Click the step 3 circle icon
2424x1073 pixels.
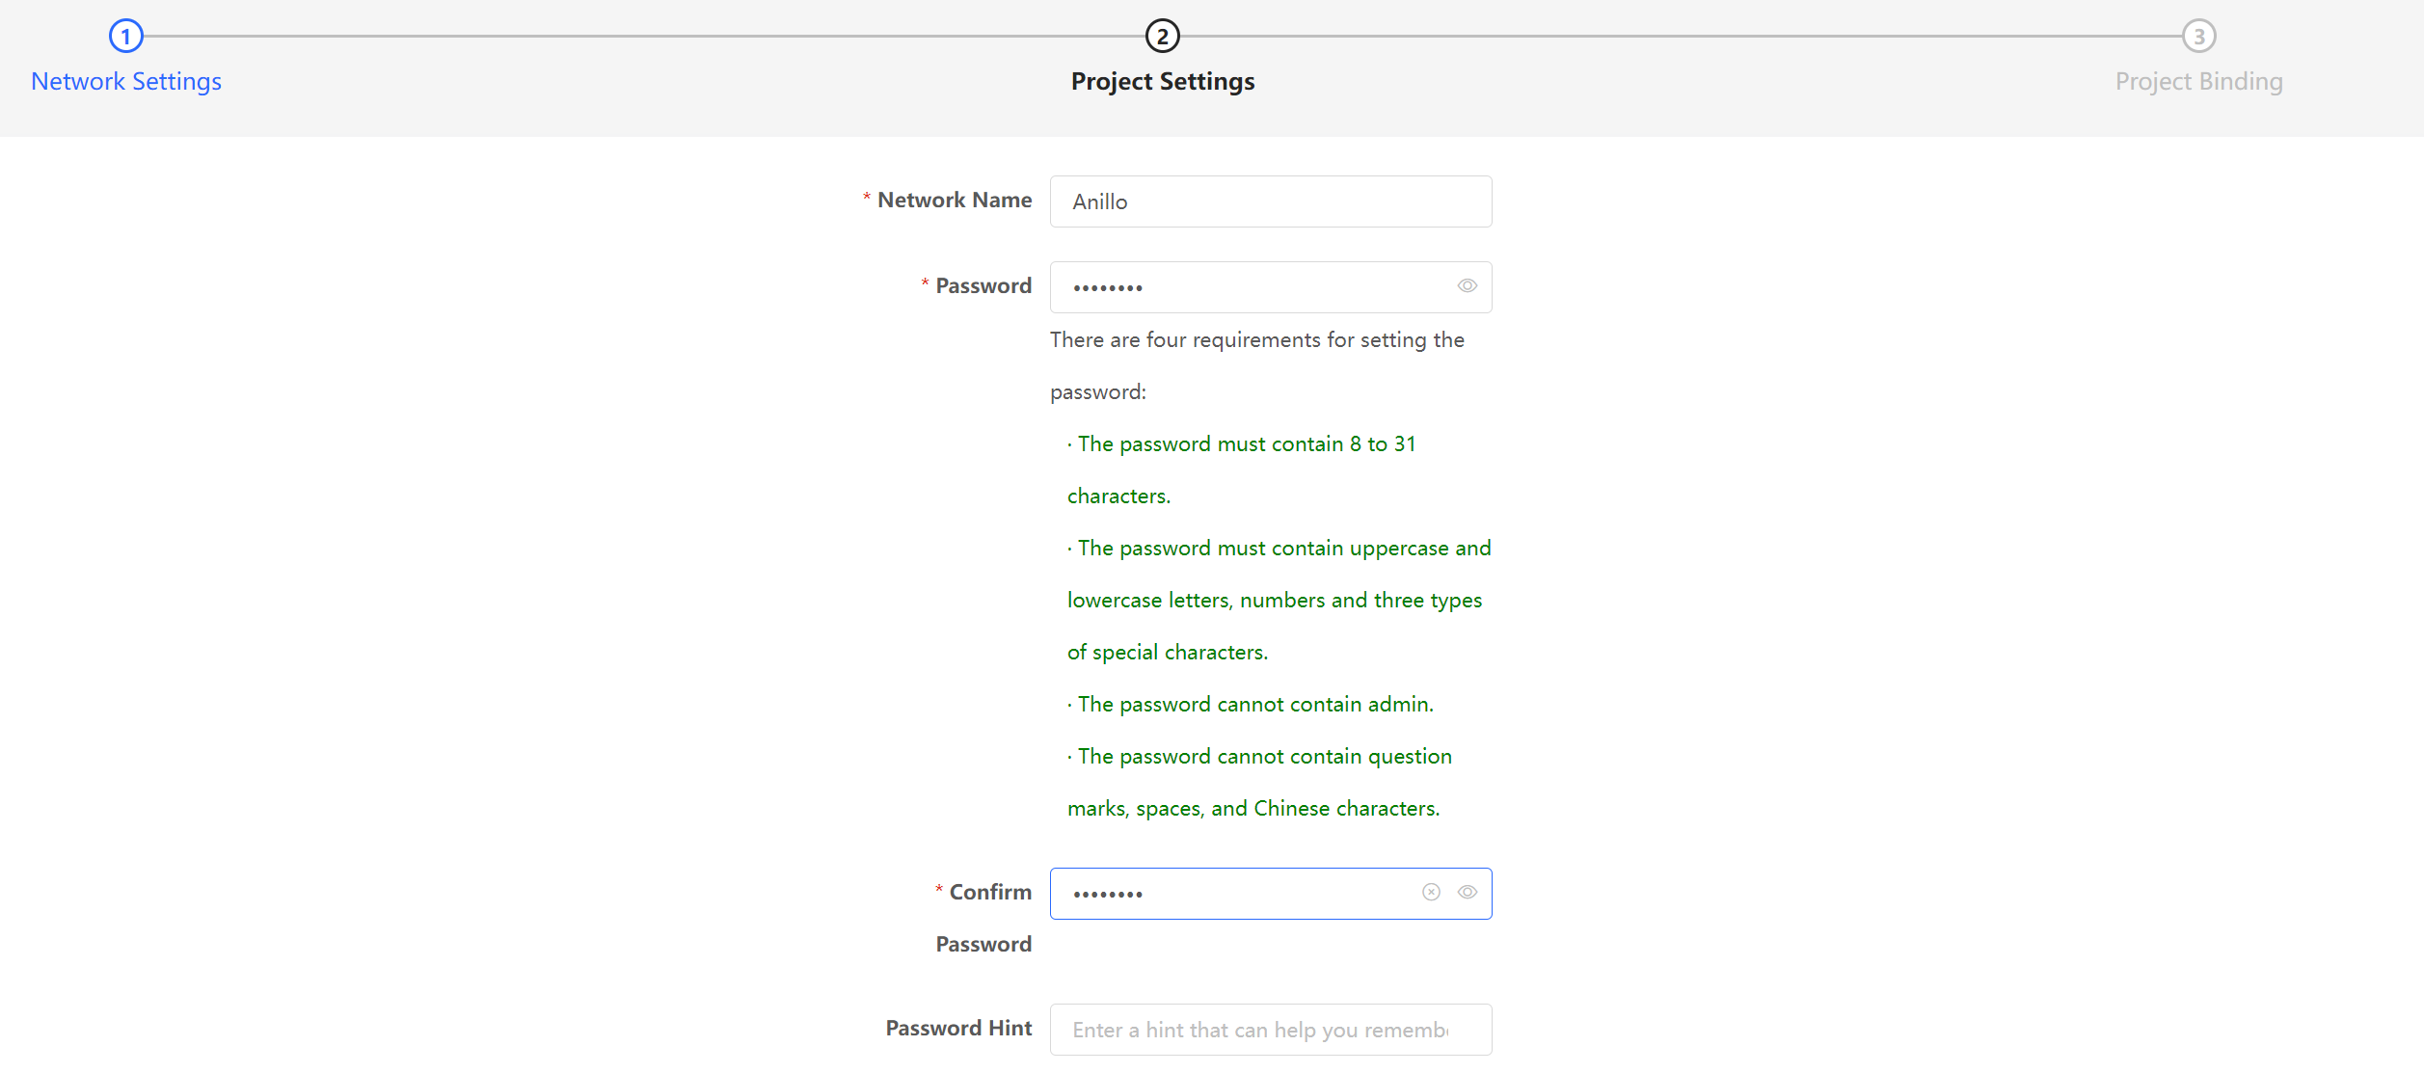click(2198, 37)
